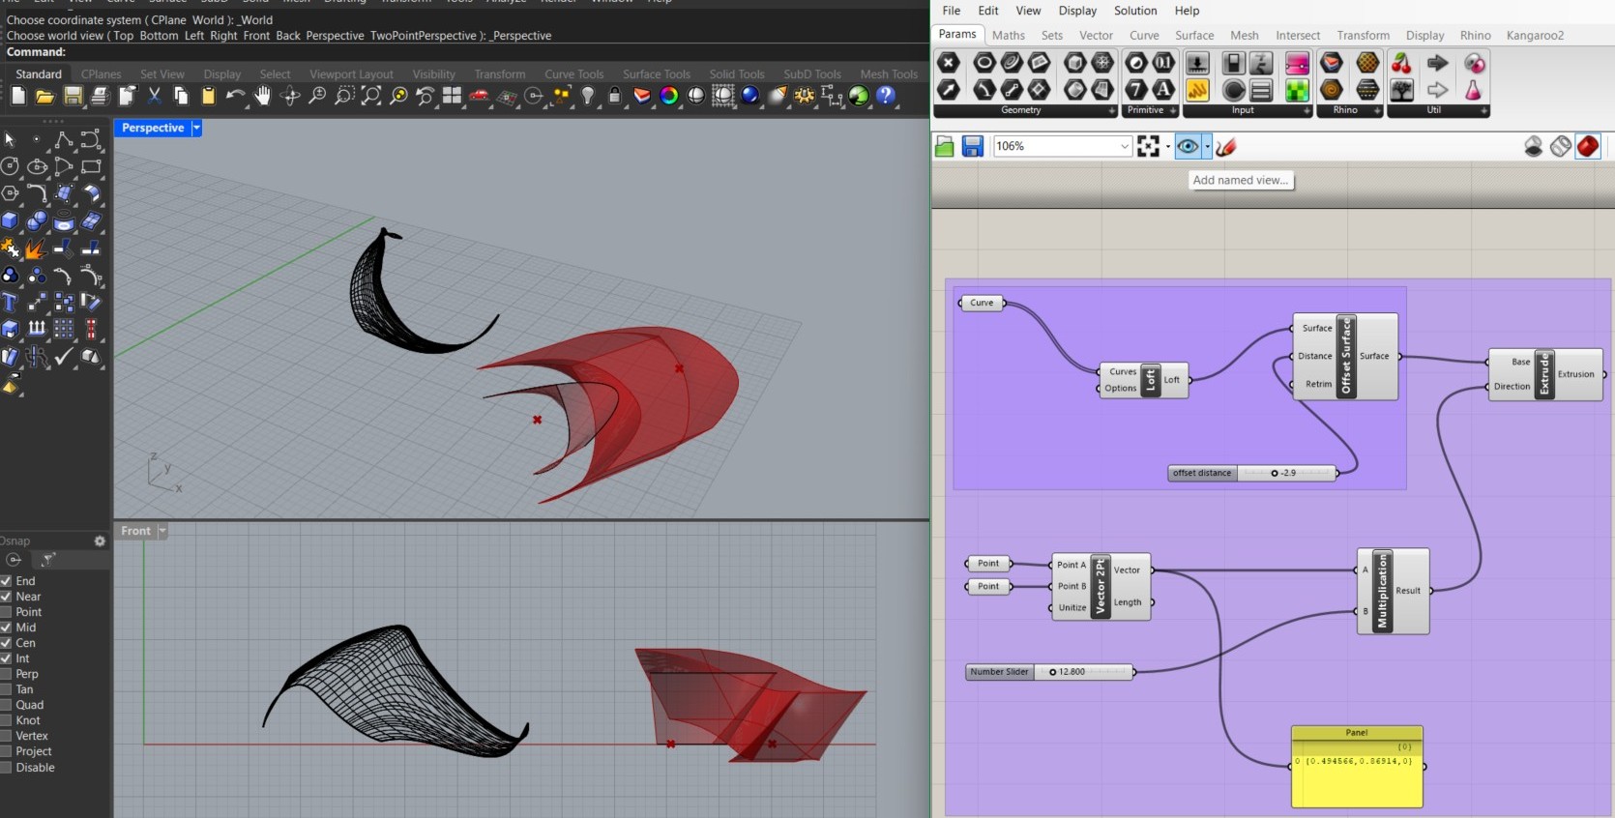1615x818 pixels.
Task: Click the Add named view button
Action: coord(1240,180)
